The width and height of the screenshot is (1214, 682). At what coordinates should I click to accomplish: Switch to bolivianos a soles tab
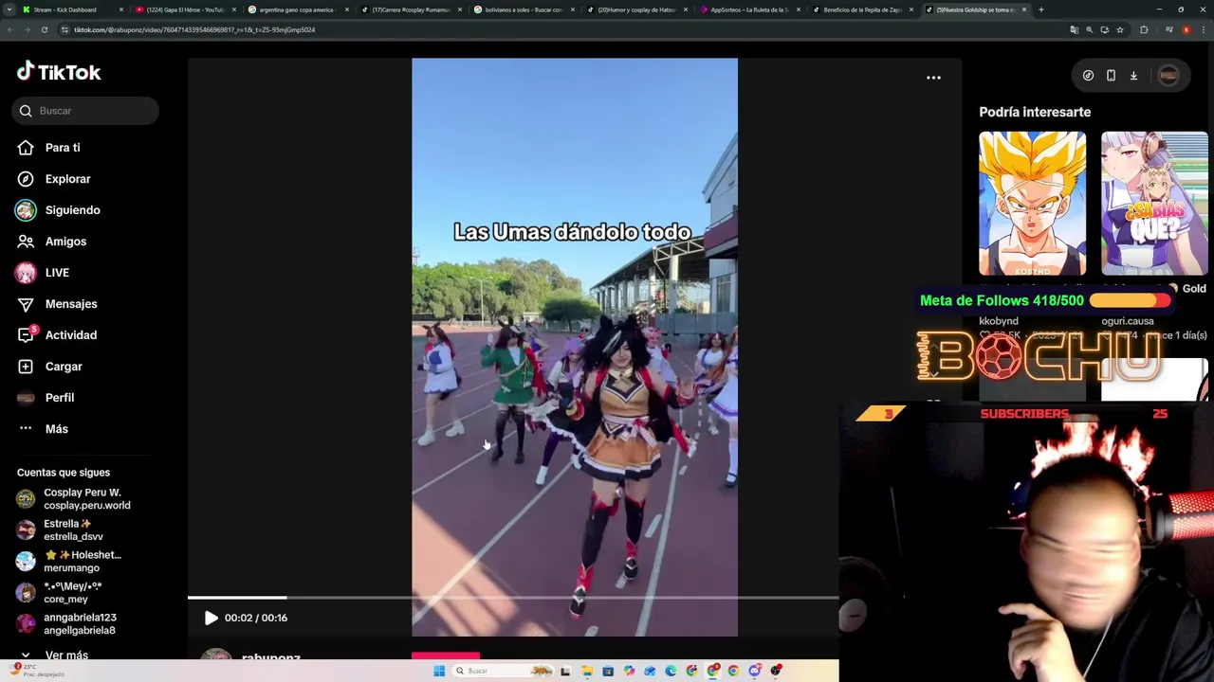[x=522, y=9]
